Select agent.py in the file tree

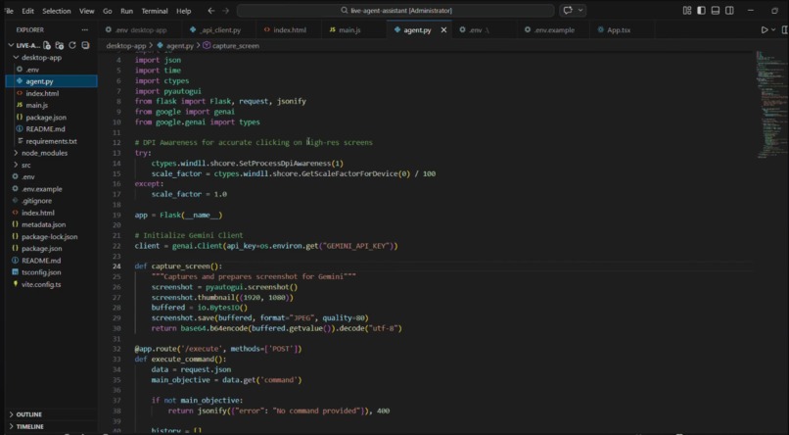click(x=51, y=81)
